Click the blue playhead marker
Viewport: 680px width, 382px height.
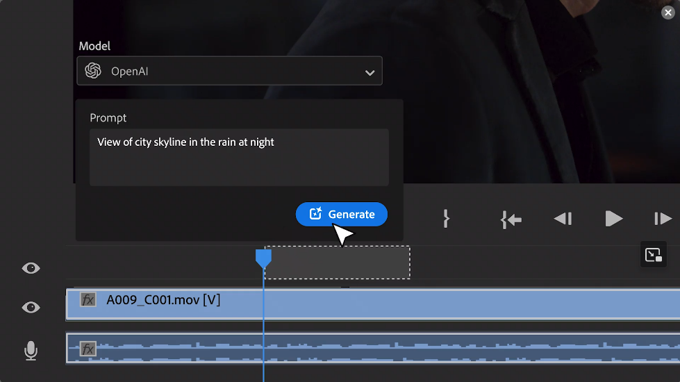pos(263,258)
